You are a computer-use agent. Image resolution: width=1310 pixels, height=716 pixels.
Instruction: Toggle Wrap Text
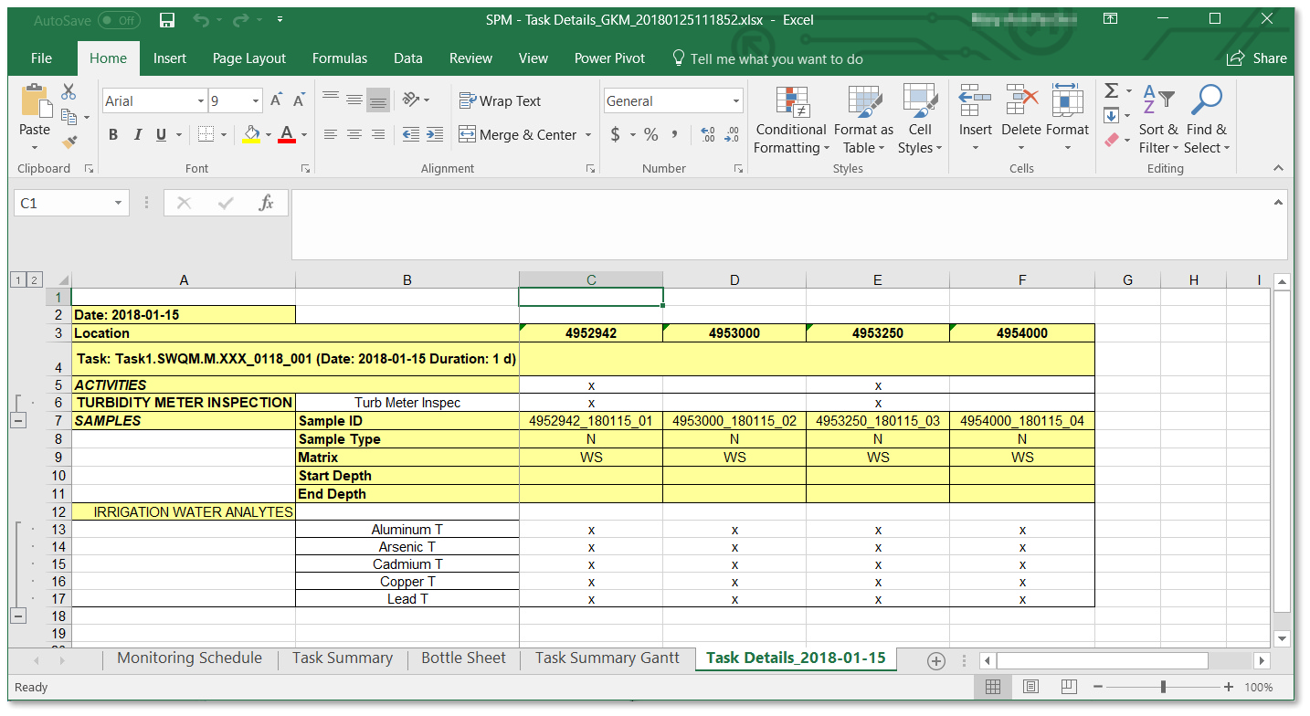click(501, 101)
